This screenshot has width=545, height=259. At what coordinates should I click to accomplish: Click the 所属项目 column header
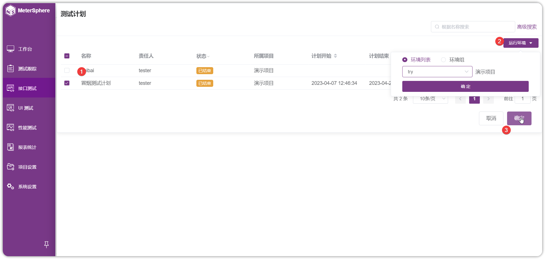point(264,56)
